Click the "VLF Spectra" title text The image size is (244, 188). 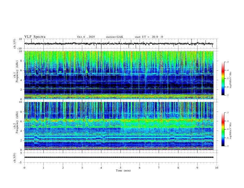tap(35, 37)
